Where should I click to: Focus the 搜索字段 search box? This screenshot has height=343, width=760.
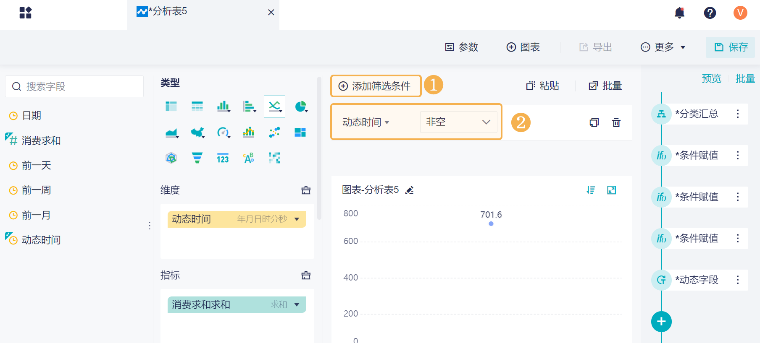(x=74, y=86)
